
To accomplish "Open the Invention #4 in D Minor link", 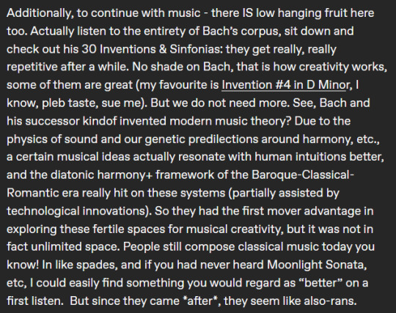I will (x=285, y=85).
